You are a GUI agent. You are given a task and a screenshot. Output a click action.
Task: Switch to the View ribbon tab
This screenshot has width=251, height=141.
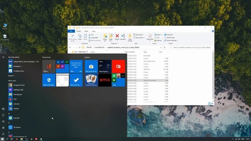pyautogui.click(x=94, y=31)
